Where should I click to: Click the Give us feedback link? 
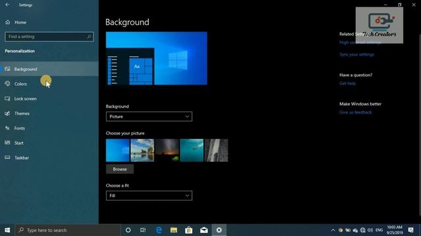[355, 112]
